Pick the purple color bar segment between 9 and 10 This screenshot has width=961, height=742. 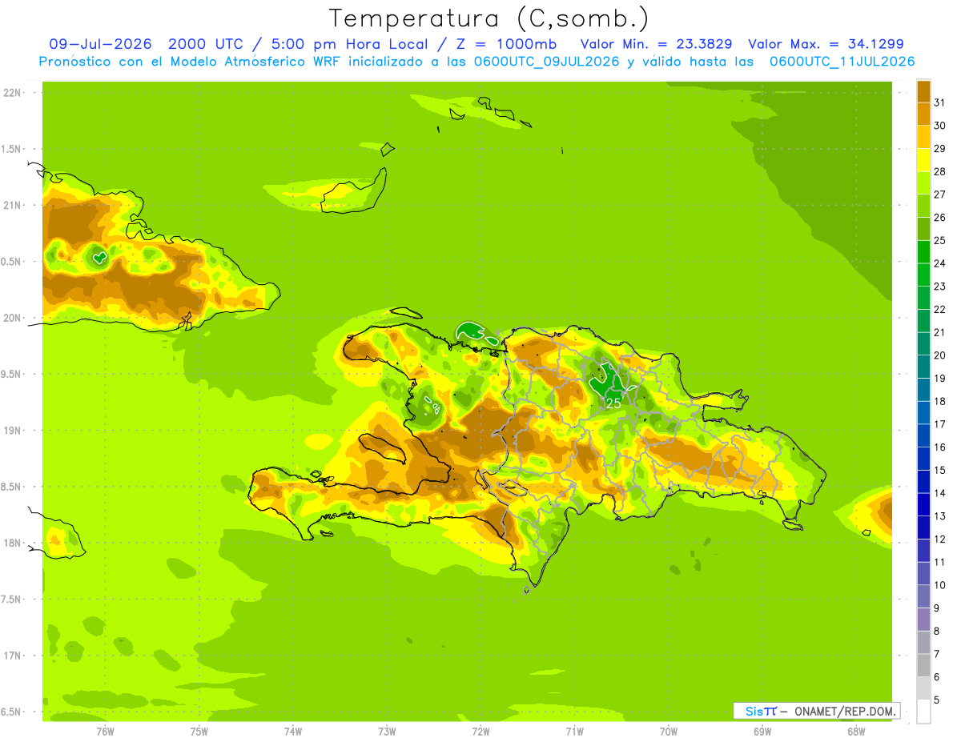pos(923,597)
